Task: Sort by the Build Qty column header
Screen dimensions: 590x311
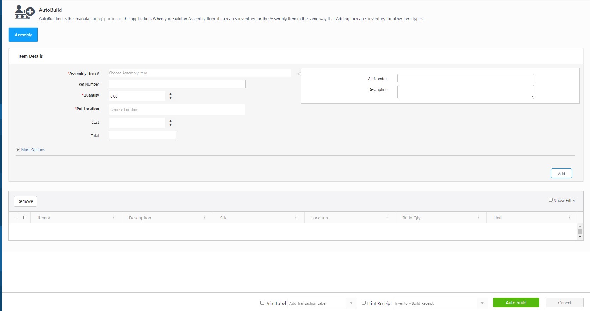Action: 412,218
